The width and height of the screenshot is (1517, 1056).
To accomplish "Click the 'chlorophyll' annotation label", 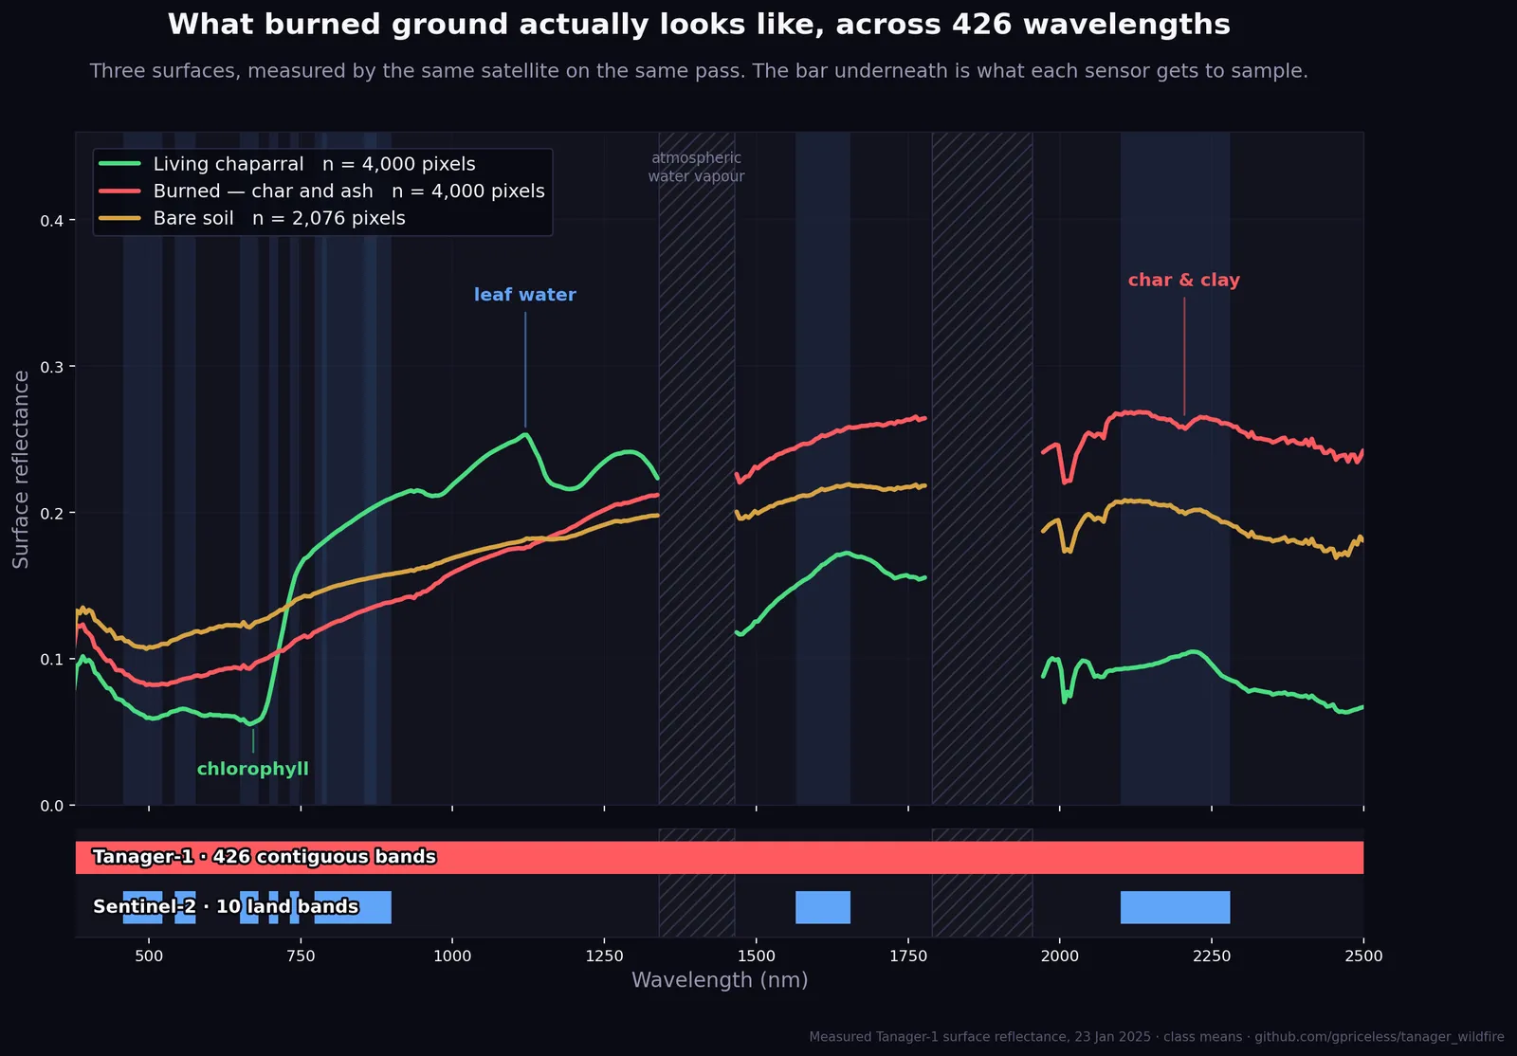I will [253, 769].
